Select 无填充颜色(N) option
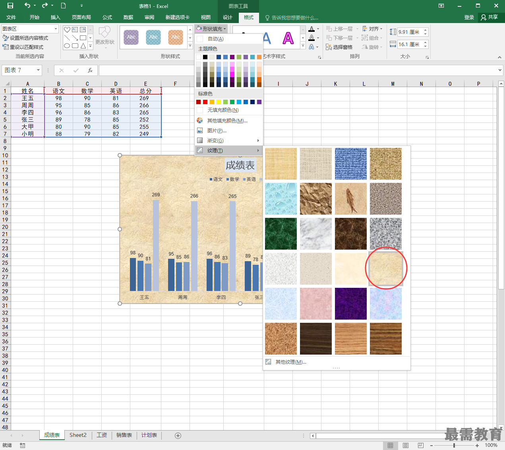This screenshot has width=505, height=450. click(229, 110)
